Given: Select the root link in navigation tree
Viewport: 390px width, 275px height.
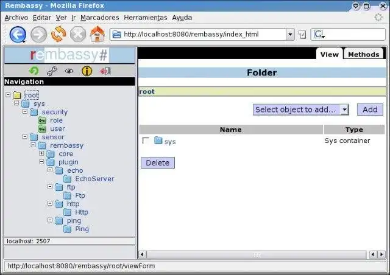Looking at the screenshot, I should (32, 95).
